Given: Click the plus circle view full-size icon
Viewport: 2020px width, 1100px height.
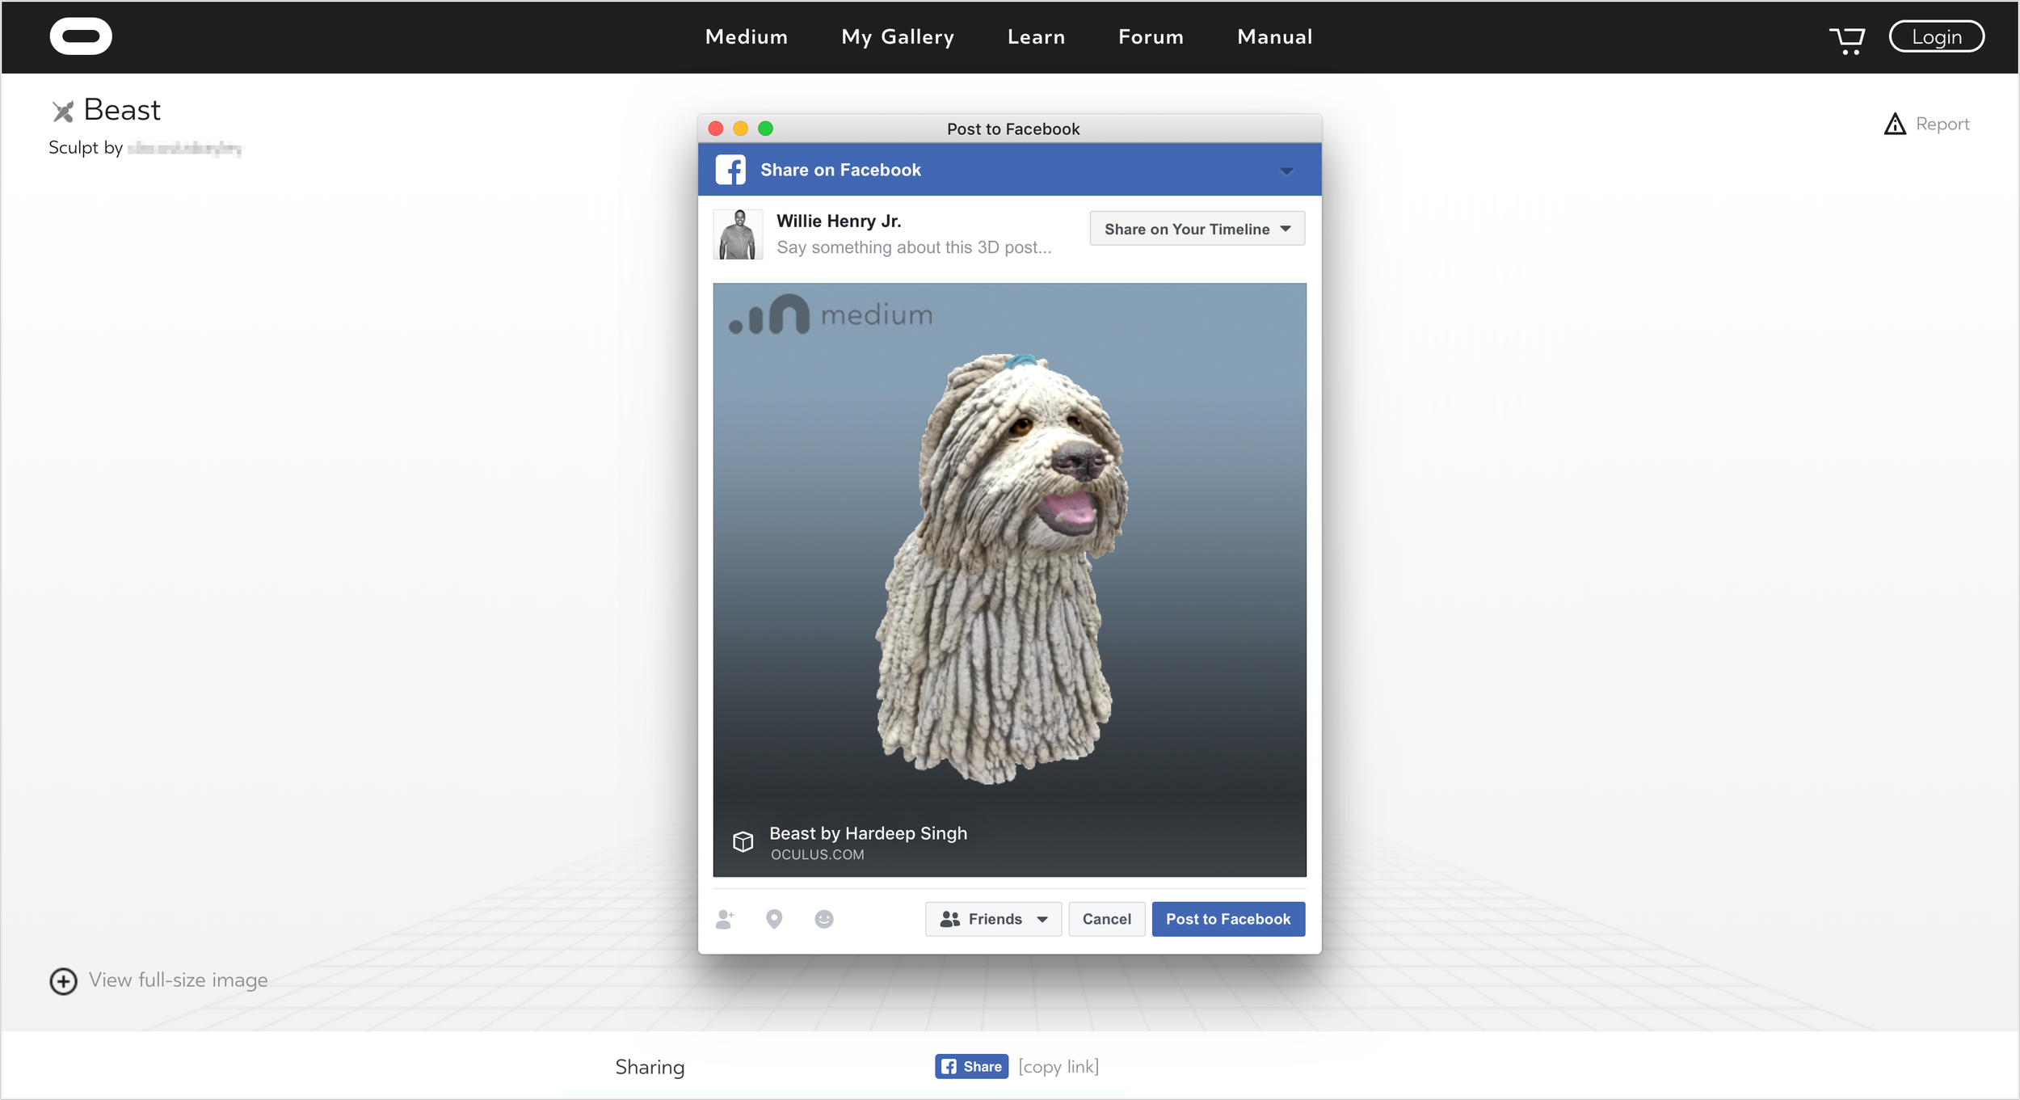Looking at the screenshot, I should tap(64, 981).
